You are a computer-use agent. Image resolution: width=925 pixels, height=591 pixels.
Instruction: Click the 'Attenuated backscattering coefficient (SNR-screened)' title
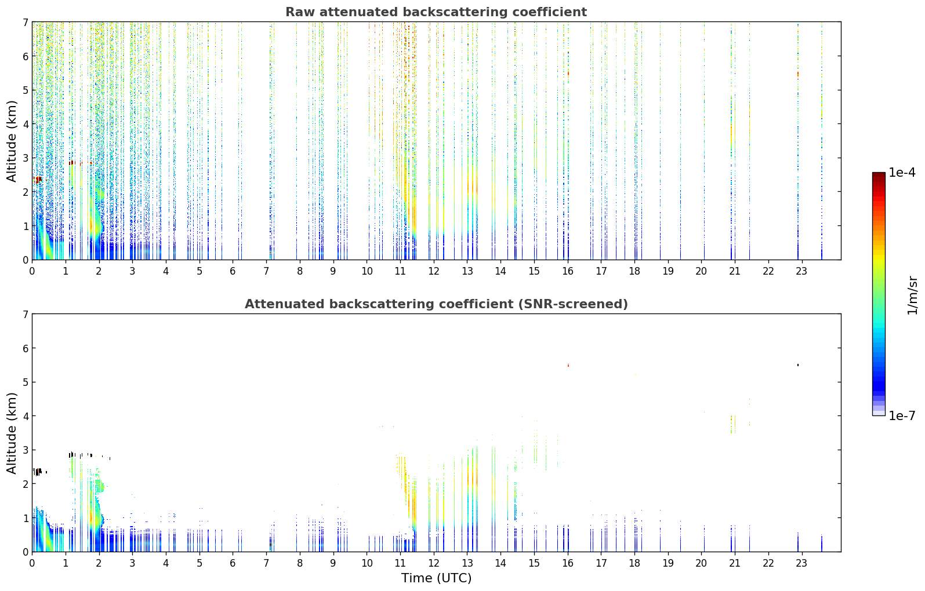click(436, 304)
